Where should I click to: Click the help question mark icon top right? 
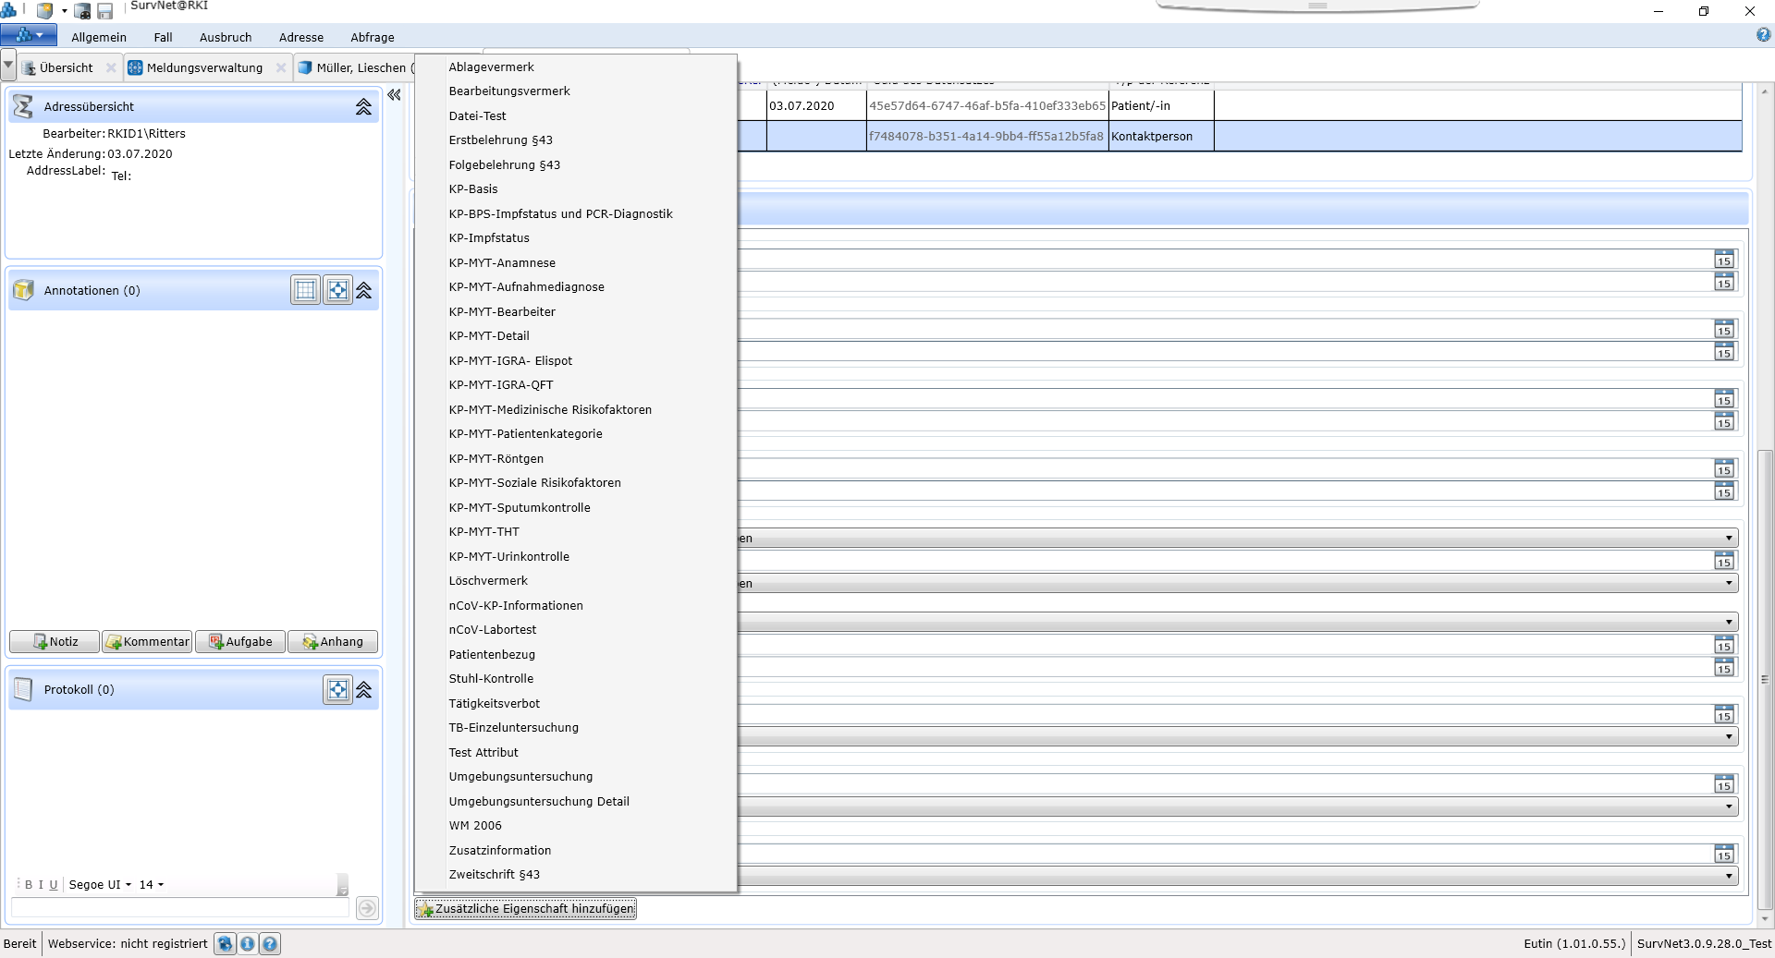click(1763, 35)
